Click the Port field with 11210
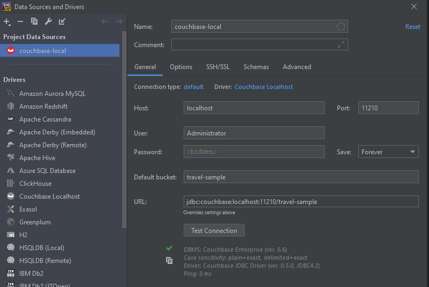The height and width of the screenshot is (287, 429). 388,108
